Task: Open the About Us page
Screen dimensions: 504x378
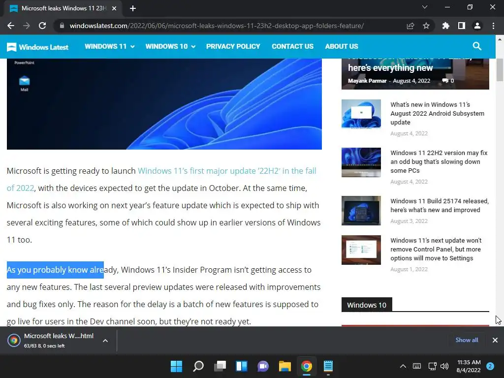Action: (342, 46)
